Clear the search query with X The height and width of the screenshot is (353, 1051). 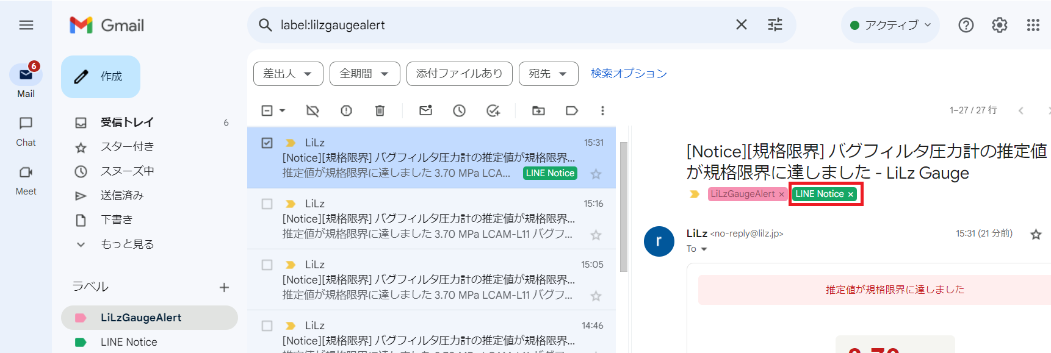coord(741,25)
